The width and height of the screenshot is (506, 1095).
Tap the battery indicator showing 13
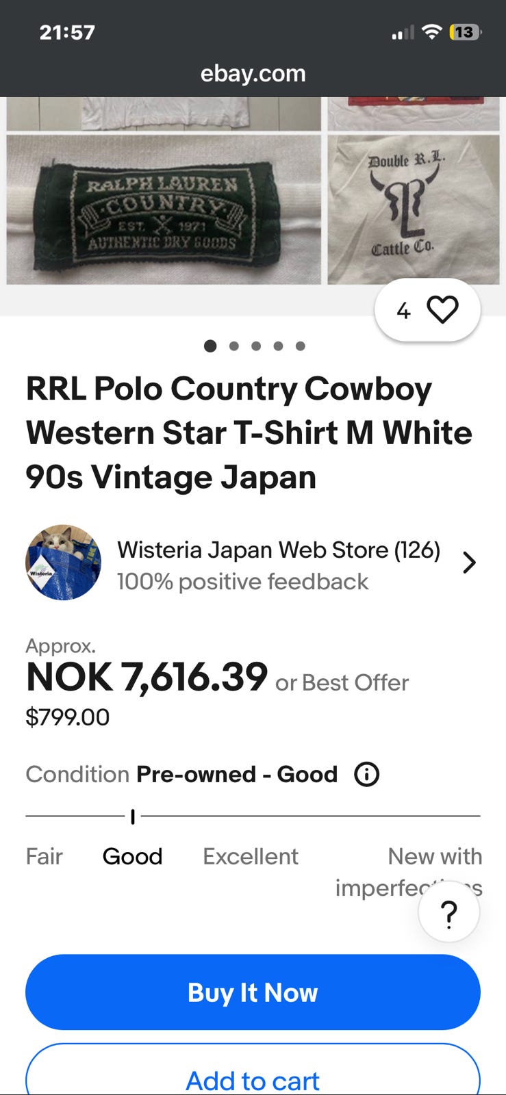coord(465,31)
